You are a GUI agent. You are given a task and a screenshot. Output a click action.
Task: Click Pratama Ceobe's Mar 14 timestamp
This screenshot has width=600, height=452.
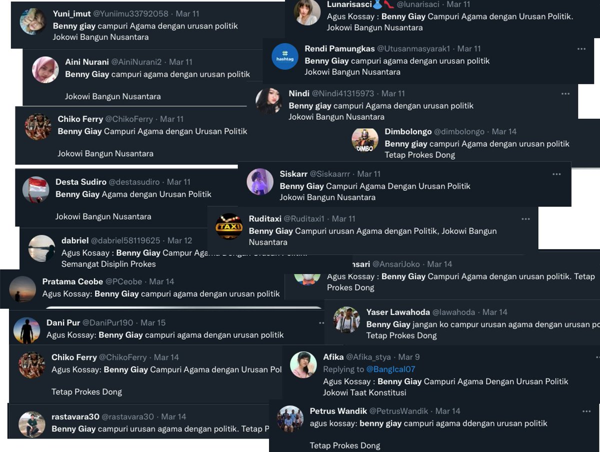[161, 282]
